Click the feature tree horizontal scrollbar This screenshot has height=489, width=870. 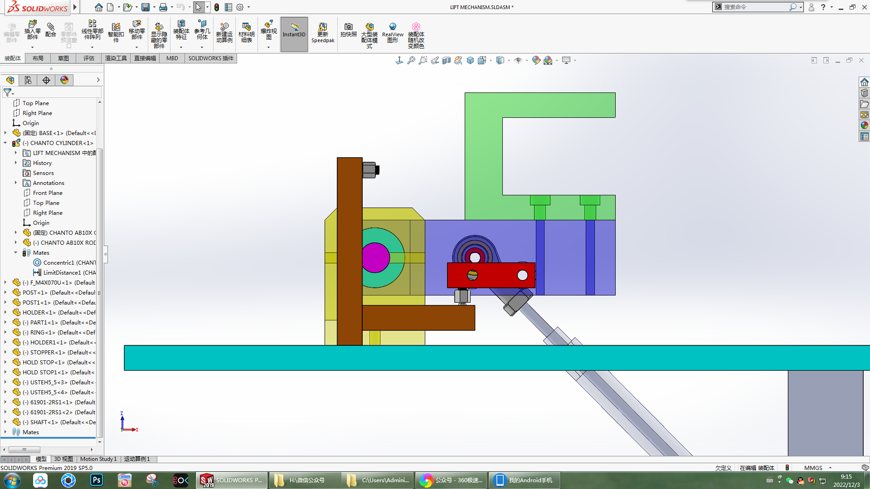(x=25, y=450)
